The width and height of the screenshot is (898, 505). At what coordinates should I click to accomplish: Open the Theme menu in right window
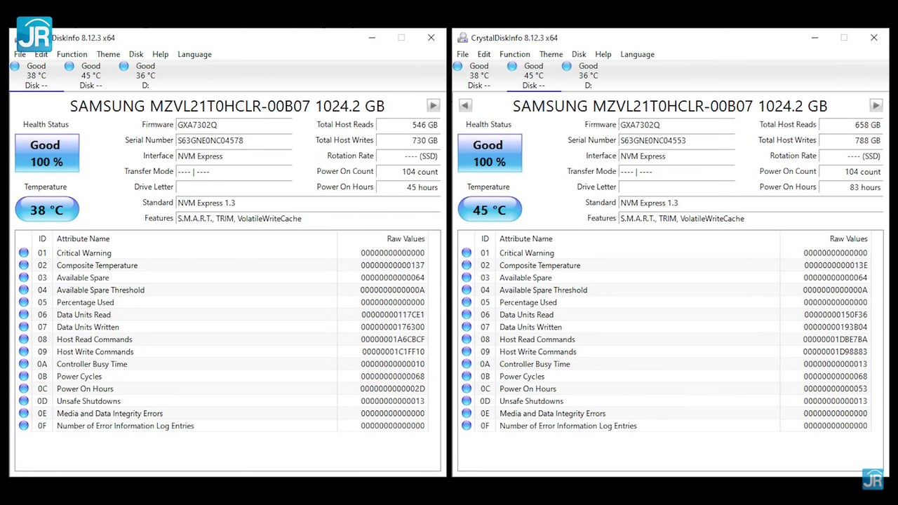(x=551, y=54)
